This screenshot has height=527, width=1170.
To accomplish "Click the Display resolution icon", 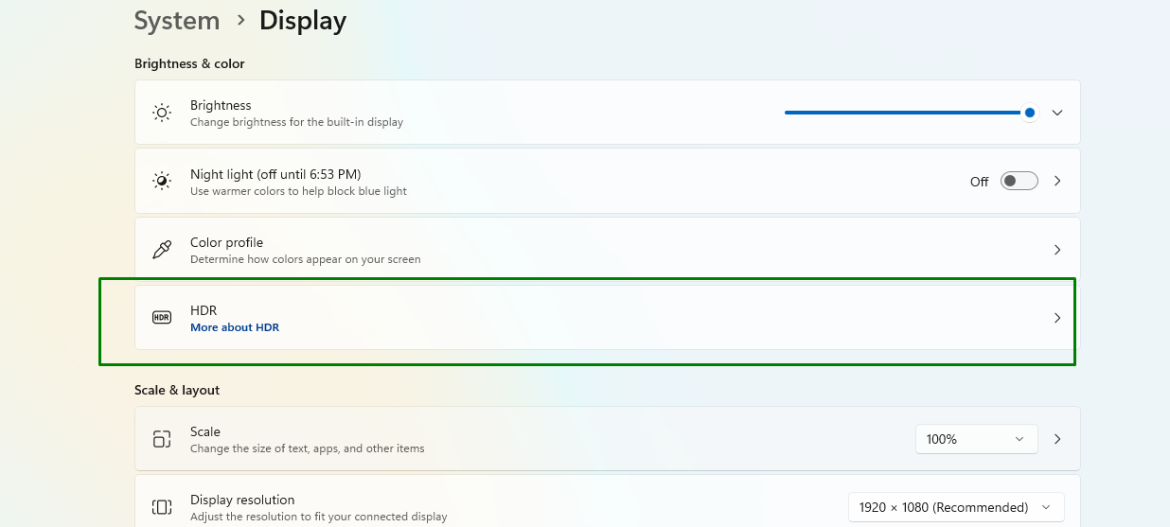I will tap(162, 507).
